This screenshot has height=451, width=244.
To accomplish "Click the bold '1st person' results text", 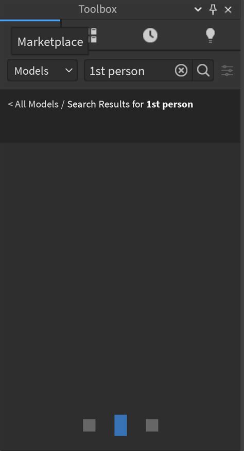I will [x=170, y=105].
